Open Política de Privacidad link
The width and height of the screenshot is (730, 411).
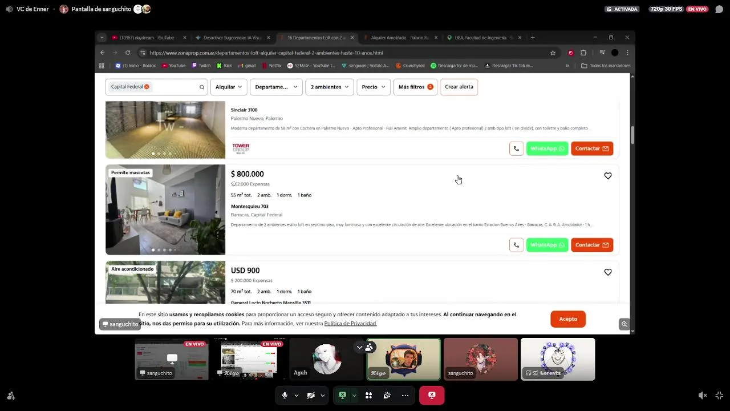(x=350, y=324)
